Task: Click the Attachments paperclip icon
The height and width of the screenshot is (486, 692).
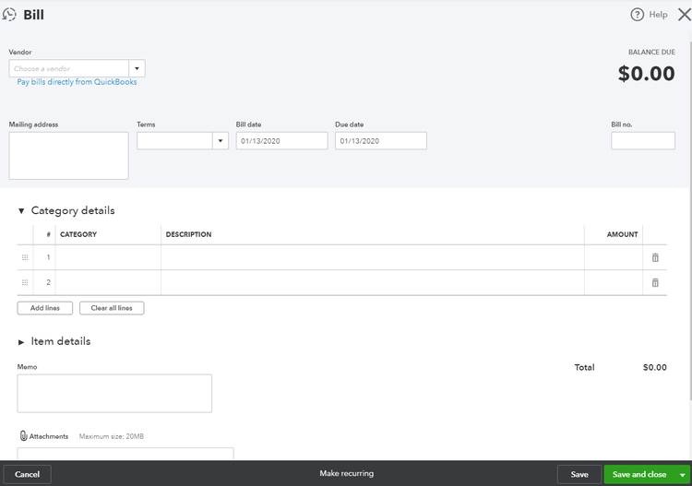Action: pyautogui.click(x=23, y=435)
